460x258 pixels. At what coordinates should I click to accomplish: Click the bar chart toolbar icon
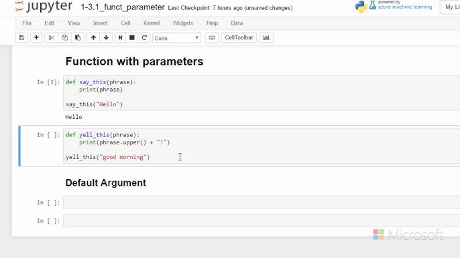[x=266, y=37]
